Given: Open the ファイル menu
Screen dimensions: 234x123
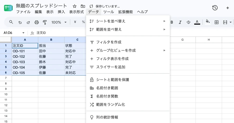Looking at the screenshot, I should tap(23, 12).
